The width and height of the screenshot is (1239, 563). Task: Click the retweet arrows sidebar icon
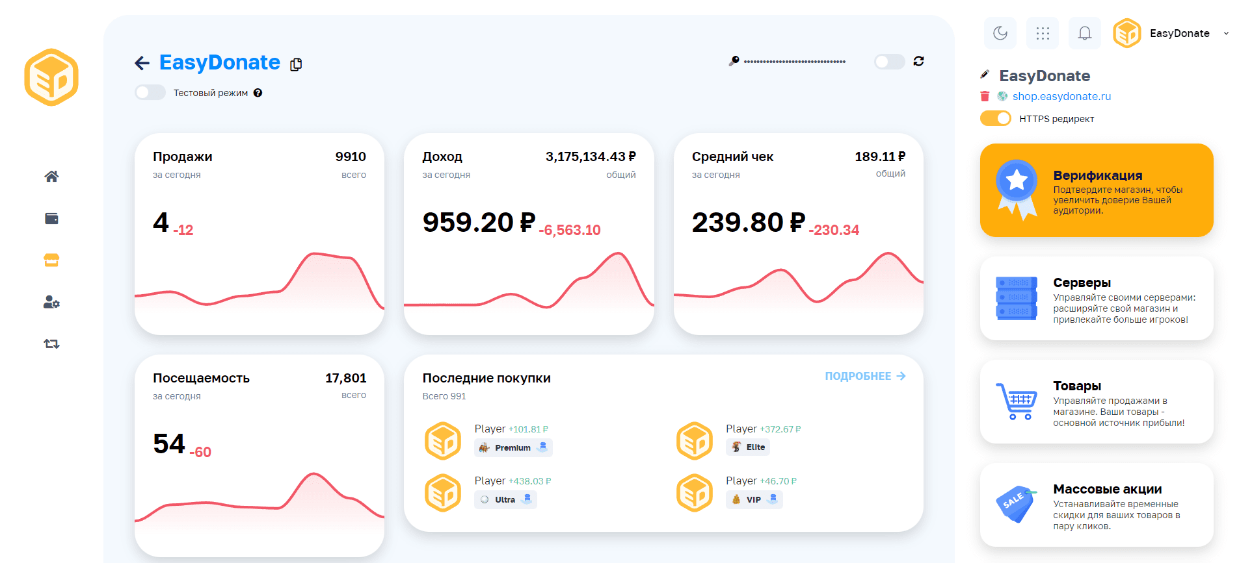click(51, 344)
